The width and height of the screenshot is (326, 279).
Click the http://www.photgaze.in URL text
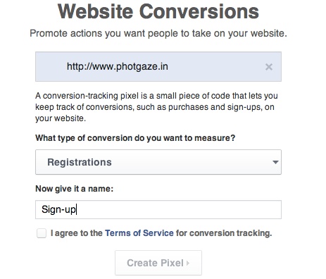pyautogui.click(x=118, y=66)
